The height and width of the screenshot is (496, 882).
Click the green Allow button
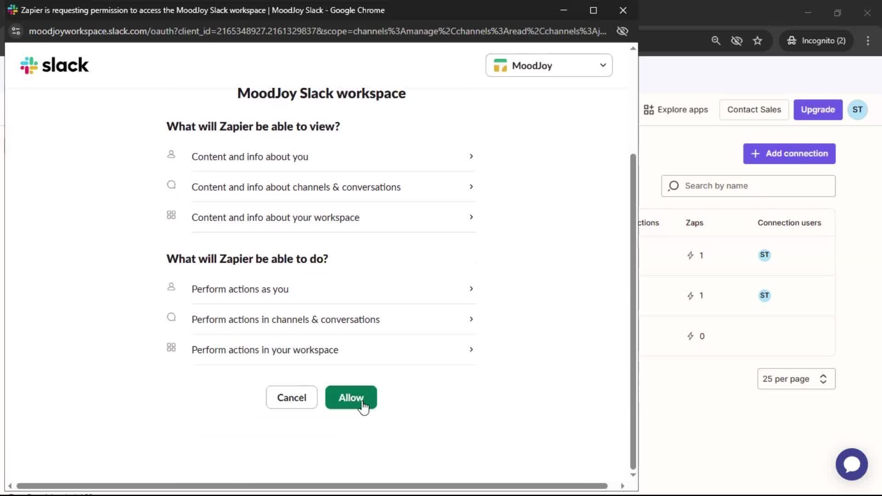tap(351, 397)
